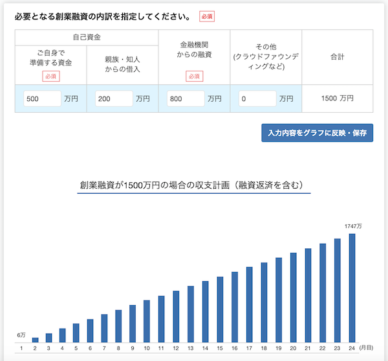Viewport: 388px width, 361px height.
Task: Click the 1747万 value label above last bar
Action: coord(354,226)
